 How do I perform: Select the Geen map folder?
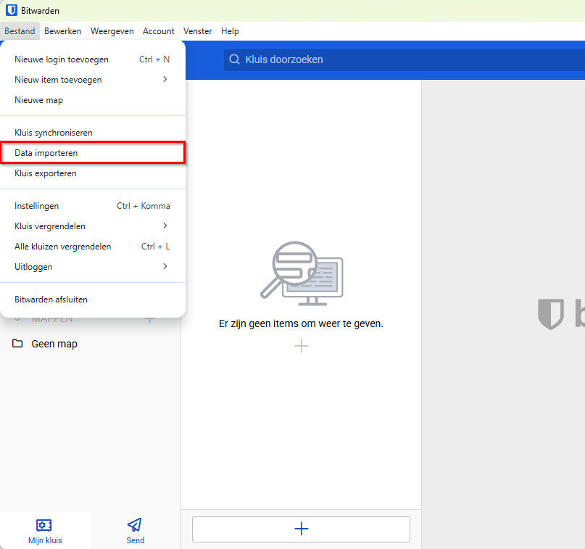[54, 344]
